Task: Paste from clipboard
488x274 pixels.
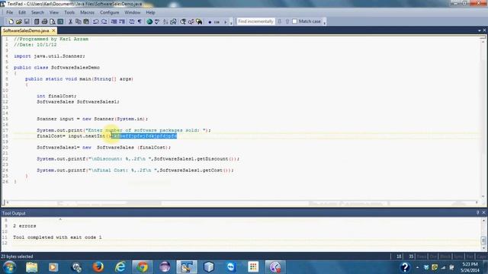Action: pyautogui.click(x=86, y=21)
